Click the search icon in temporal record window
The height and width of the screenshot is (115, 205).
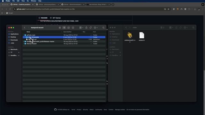point(103,28)
